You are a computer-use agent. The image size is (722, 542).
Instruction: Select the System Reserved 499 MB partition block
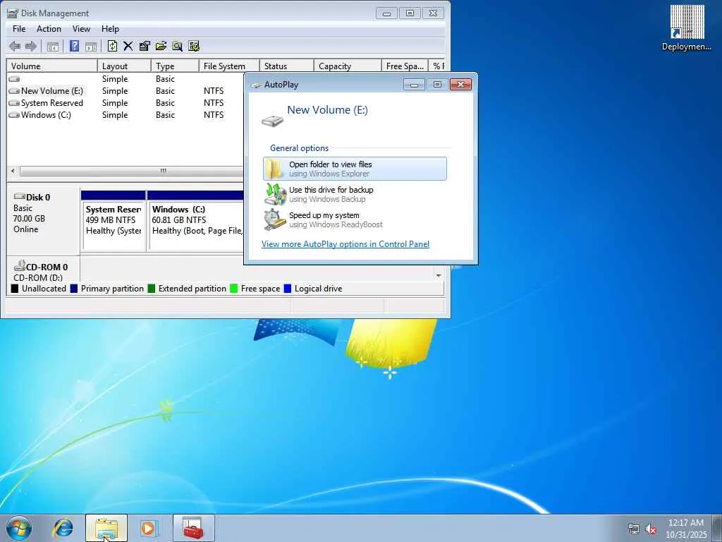coord(114,221)
